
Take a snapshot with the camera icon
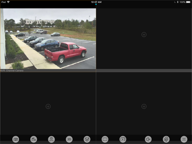point(16,139)
